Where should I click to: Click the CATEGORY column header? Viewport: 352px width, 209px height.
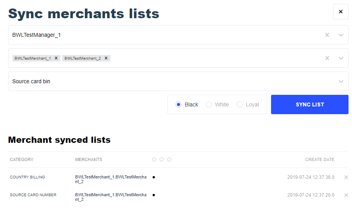[x=22, y=159]
